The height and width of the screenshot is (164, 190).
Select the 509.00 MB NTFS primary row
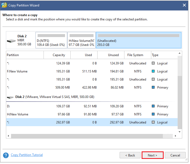92,88
